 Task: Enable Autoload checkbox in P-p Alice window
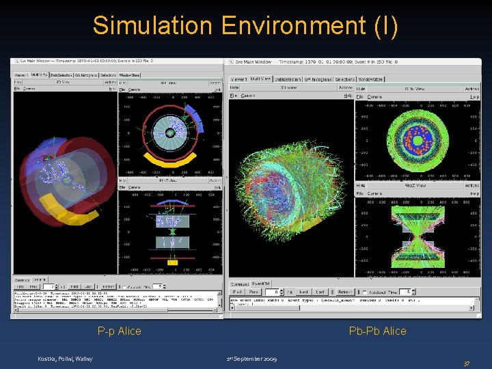click(x=124, y=287)
